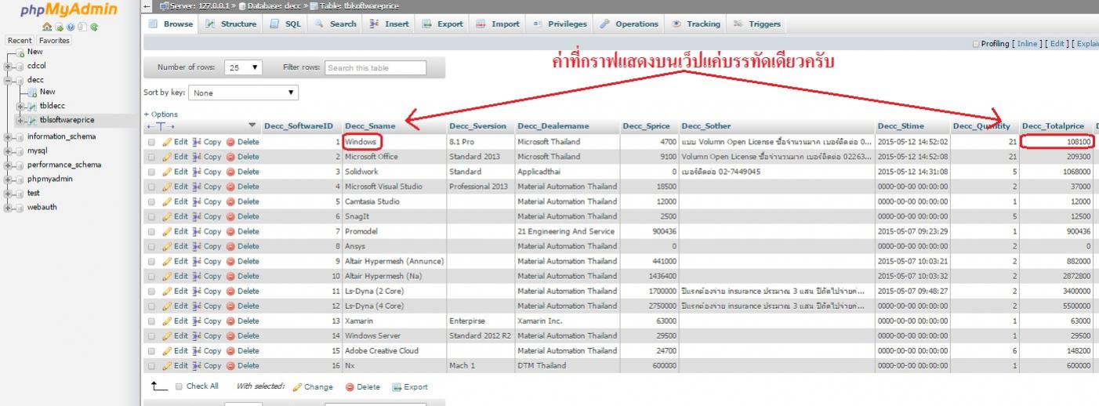1099x406 pixels.
Task: Check the Xamarin row checkbox
Action: click(x=151, y=321)
